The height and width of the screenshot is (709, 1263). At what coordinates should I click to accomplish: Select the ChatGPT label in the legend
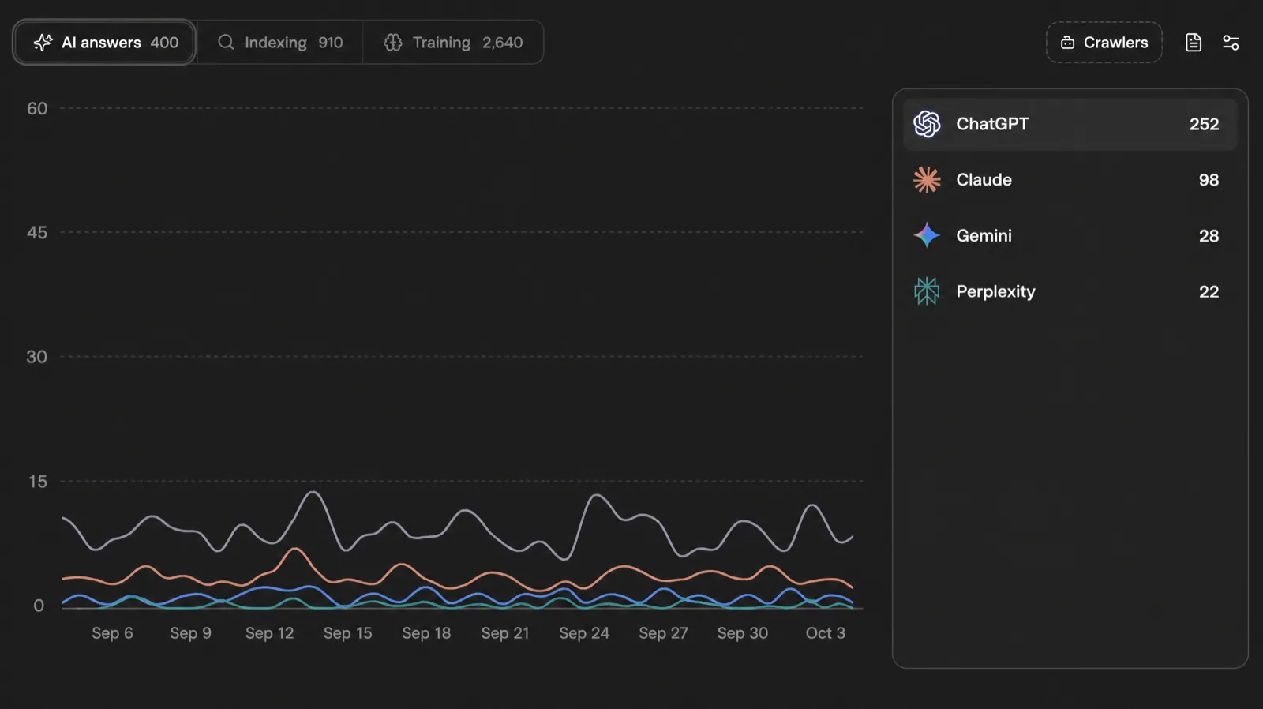coord(992,124)
